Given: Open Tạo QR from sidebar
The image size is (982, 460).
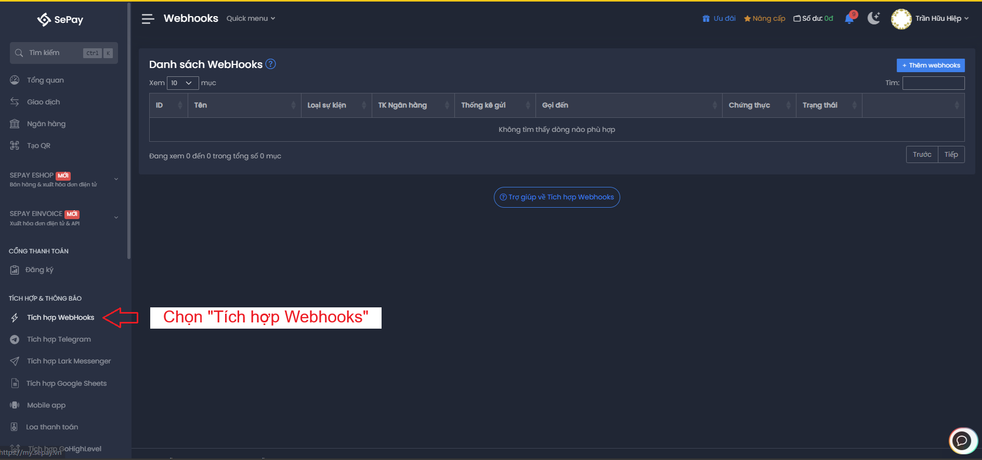Looking at the screenshot, I should [38, 146].
